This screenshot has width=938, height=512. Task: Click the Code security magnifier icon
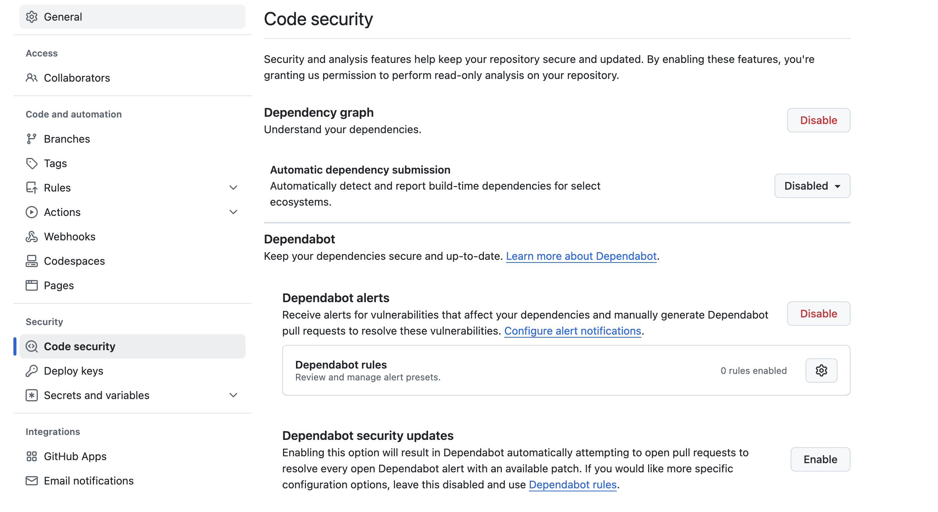tap(32, 346)
